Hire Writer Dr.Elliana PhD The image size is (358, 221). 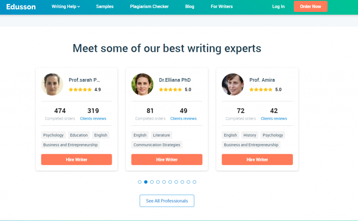tap(167, 159)
